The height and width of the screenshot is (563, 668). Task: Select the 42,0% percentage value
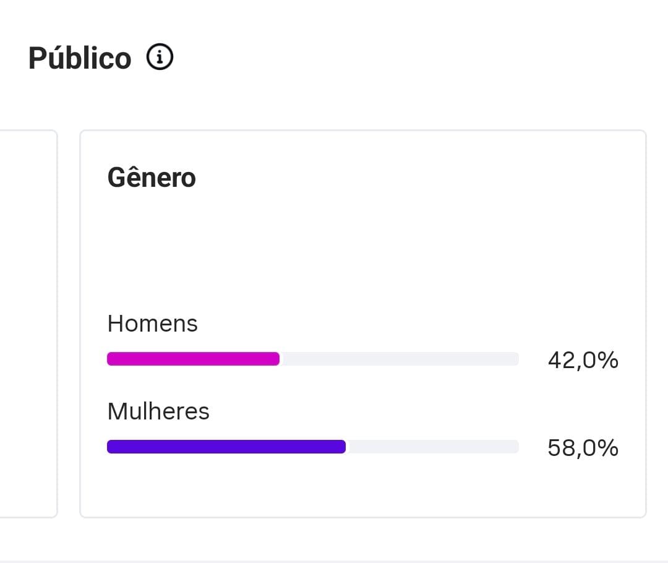(x=583, y=359)
